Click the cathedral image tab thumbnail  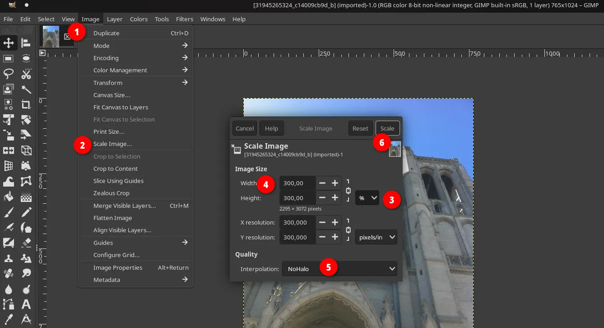(x=51, y=36)
